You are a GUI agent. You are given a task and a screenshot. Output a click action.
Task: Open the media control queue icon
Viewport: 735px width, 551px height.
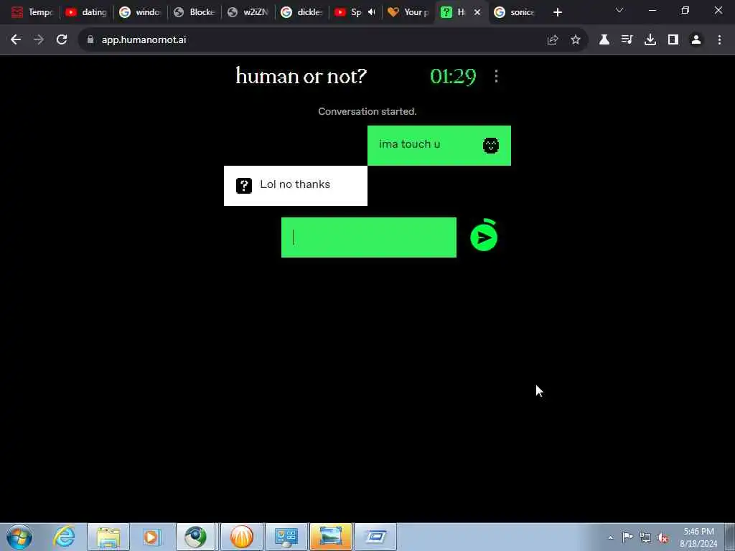click(x=627, y=40)
